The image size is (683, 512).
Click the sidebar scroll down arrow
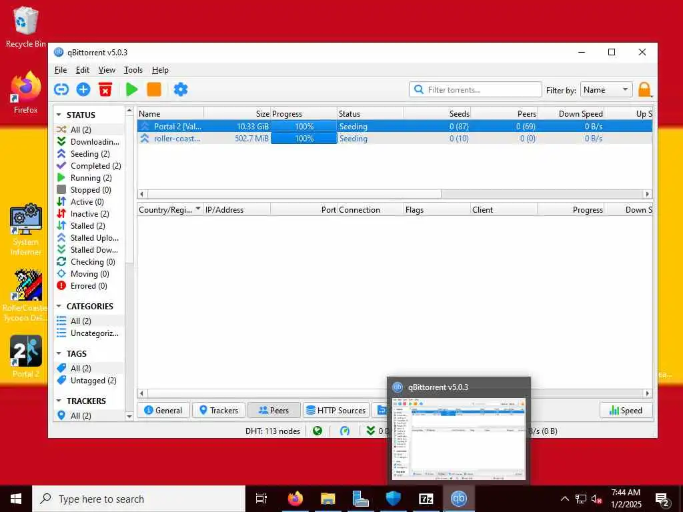point(129,417)
